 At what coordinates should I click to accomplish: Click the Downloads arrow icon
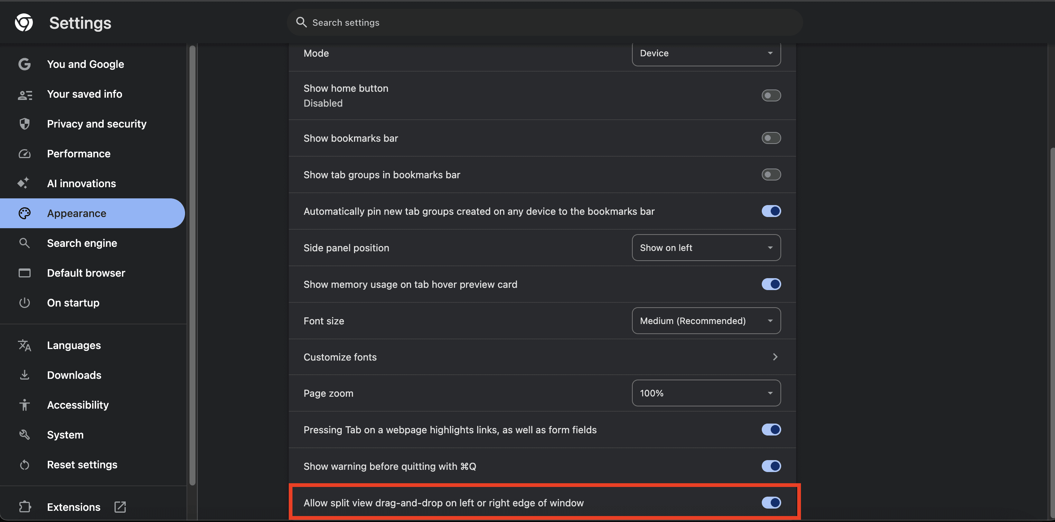pyautogui.click(x=25, y=375)
